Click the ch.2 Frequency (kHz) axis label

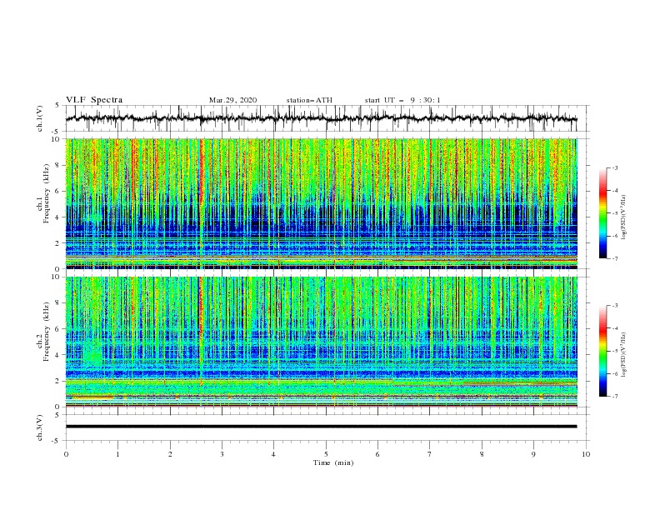(43, 332)
